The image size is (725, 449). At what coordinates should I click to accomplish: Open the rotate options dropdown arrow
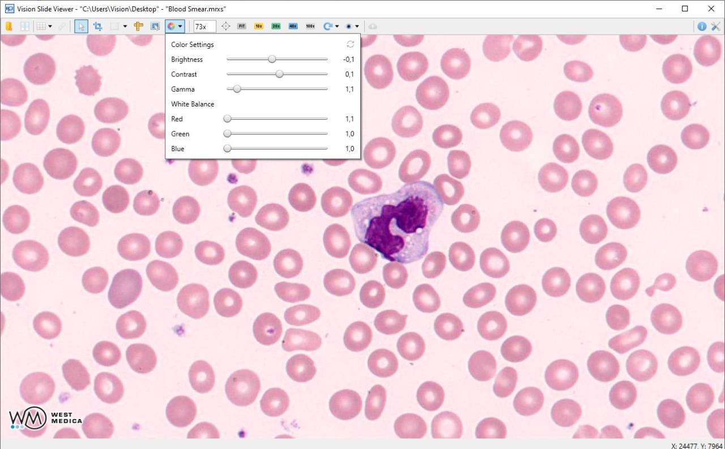337,27
